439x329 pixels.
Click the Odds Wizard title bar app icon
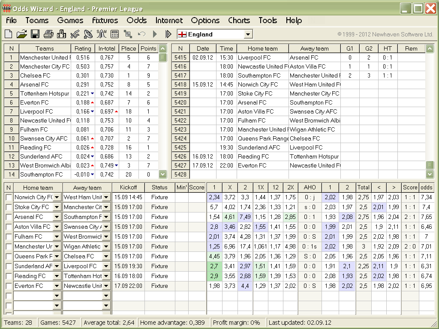pyautogui.click(x=6, y=9)
